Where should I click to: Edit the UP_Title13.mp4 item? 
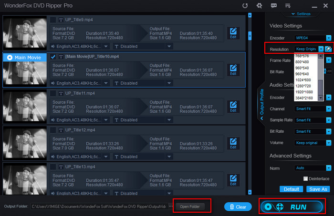pyautogui.click(x=233, y=180)
